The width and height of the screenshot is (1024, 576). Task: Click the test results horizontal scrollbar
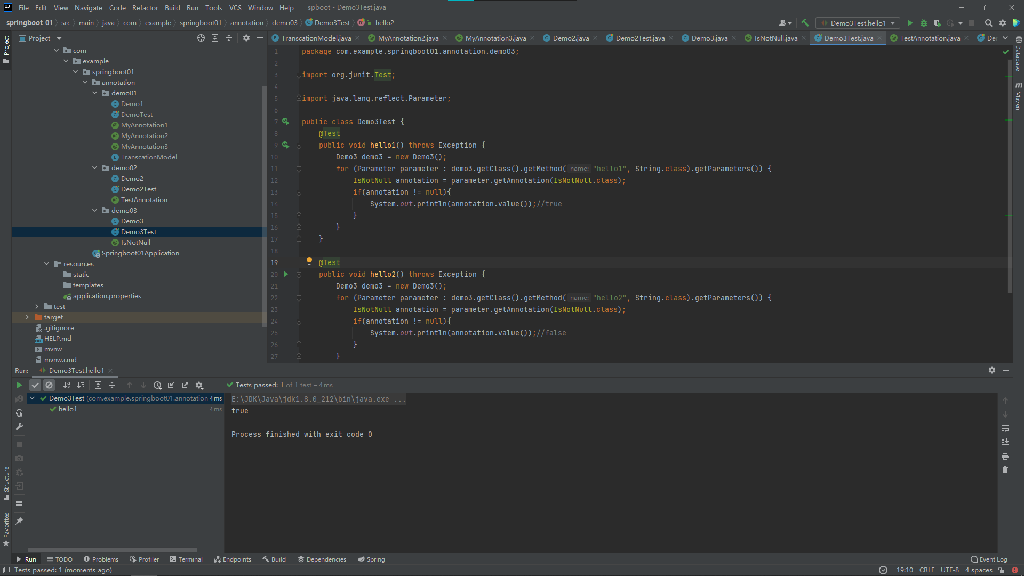pyautogui.click(x=112, y=549)
